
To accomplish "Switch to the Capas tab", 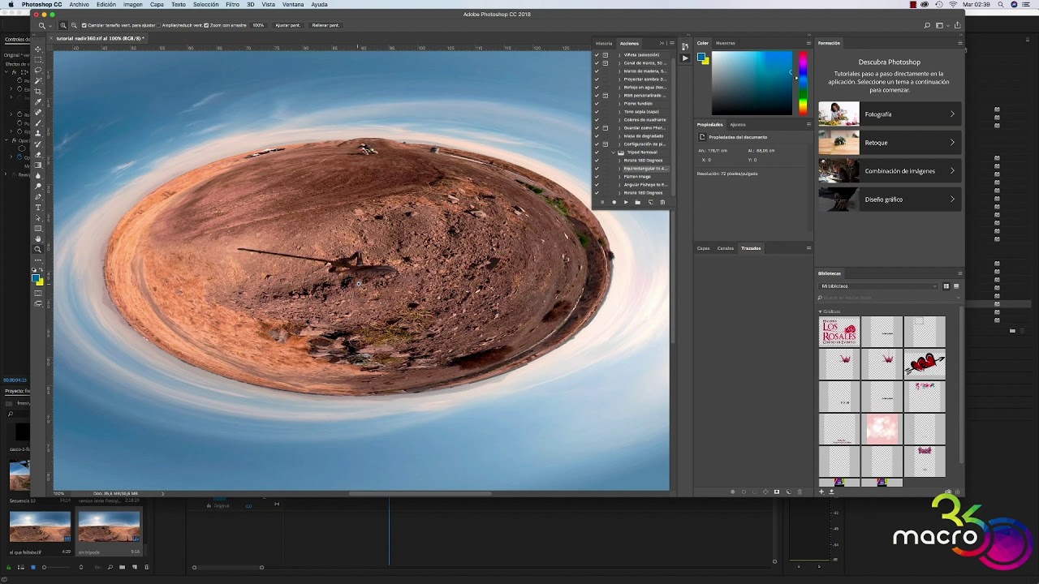I will coord(703,248).
